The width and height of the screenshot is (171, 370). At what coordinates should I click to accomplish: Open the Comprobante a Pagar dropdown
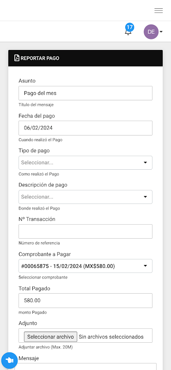click(85, 266)
